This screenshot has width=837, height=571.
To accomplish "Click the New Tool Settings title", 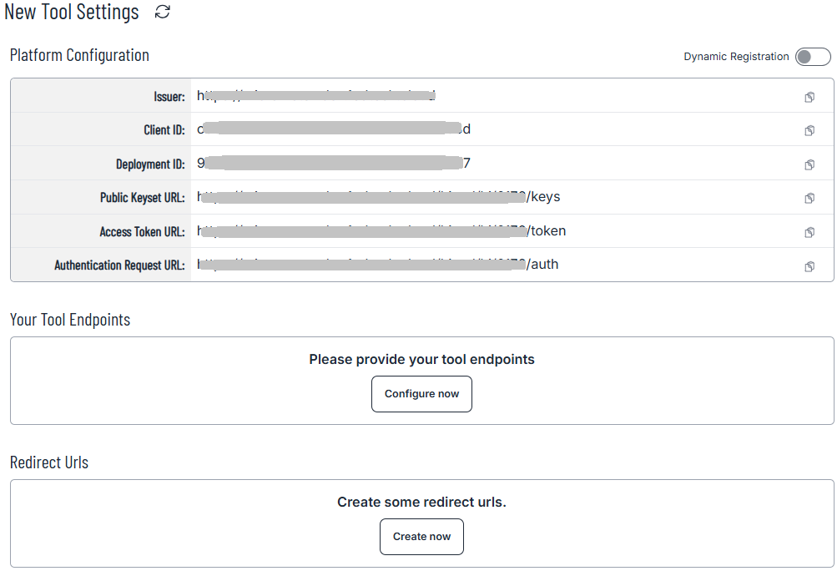I will click(72, 12).
